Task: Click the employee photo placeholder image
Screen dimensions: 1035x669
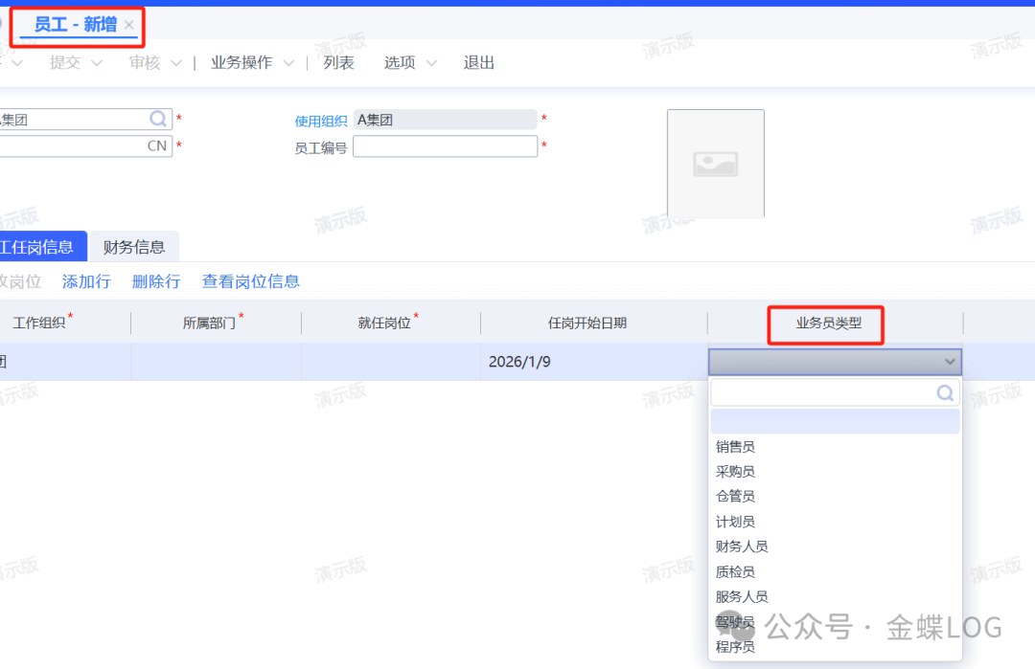Action: pyautogui.click(x=715, y=164)
